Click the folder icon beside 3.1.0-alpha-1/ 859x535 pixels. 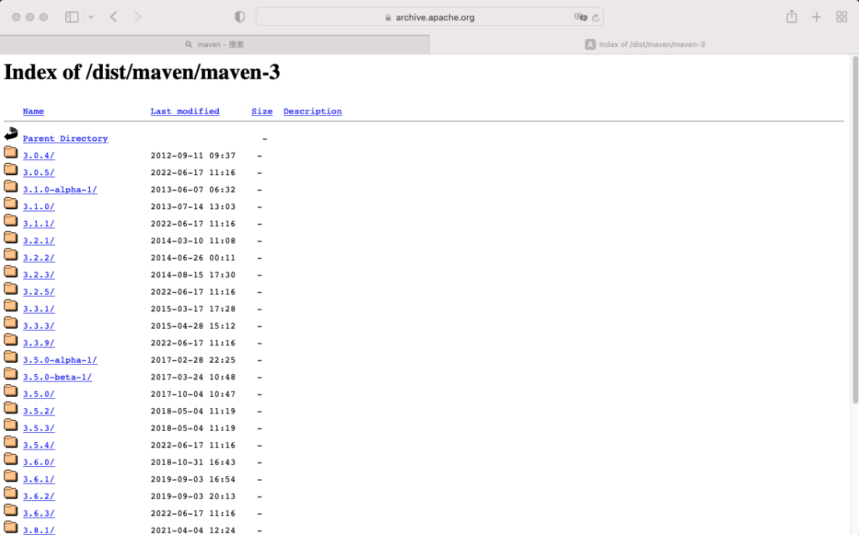[10, 186]
